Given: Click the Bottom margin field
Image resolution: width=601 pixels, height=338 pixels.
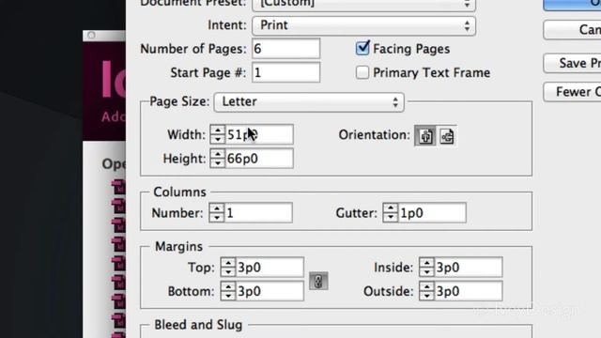Looking at the screenshot, I should click(x=270, y=291).
